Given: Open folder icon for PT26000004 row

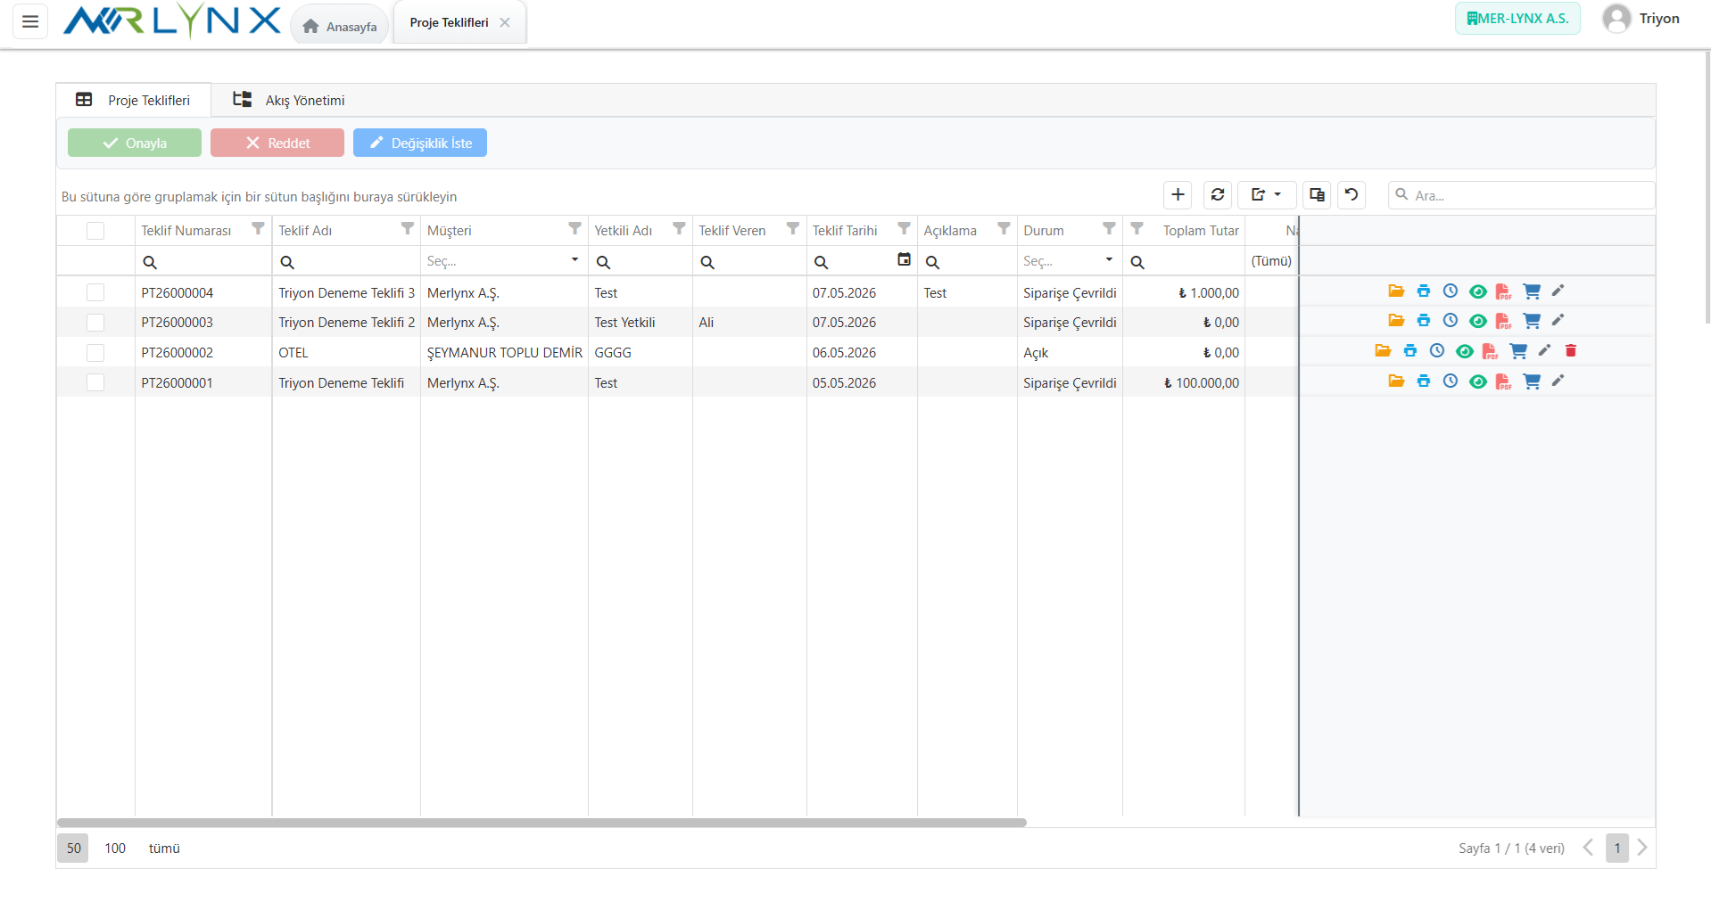Looking at the screenshot, I should [x=1396, y=291].
